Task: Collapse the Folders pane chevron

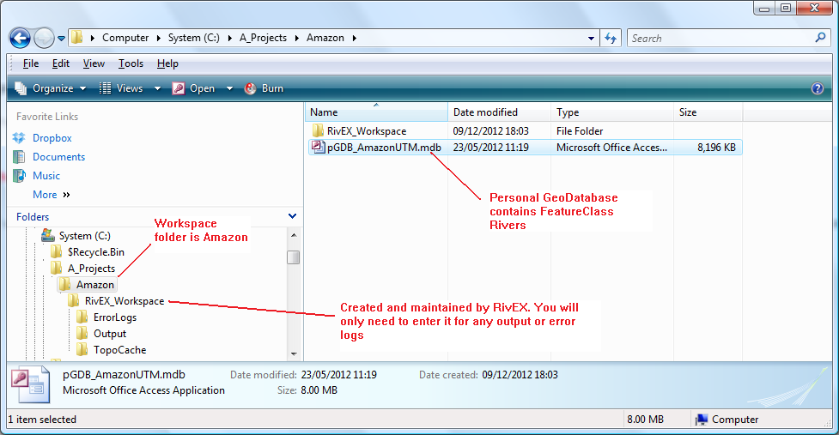Action: pos(292,216)
